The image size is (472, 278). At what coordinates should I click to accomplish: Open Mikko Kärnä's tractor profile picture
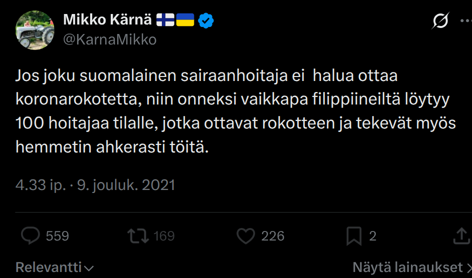coord(35,30)
